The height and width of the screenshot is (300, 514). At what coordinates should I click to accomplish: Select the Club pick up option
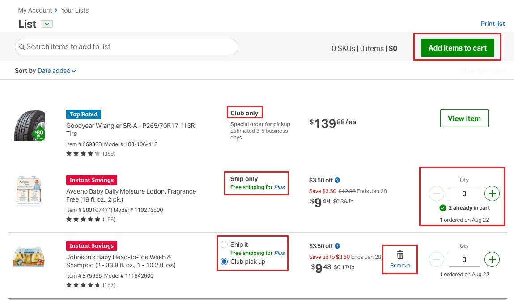point(224,262)
